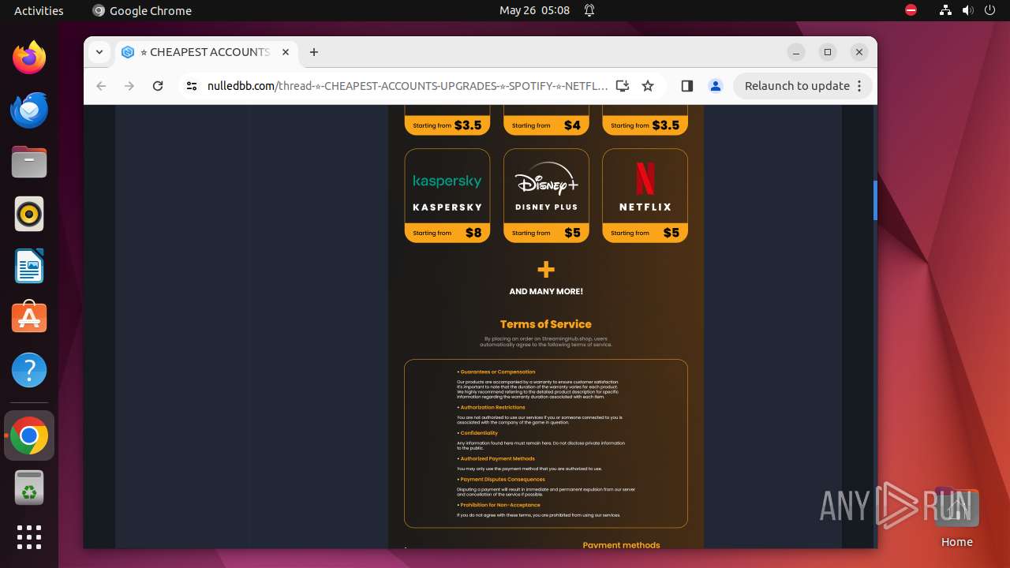
Task: Click Payment Disputes Consequences heading
Action: [x=501, y=479]
